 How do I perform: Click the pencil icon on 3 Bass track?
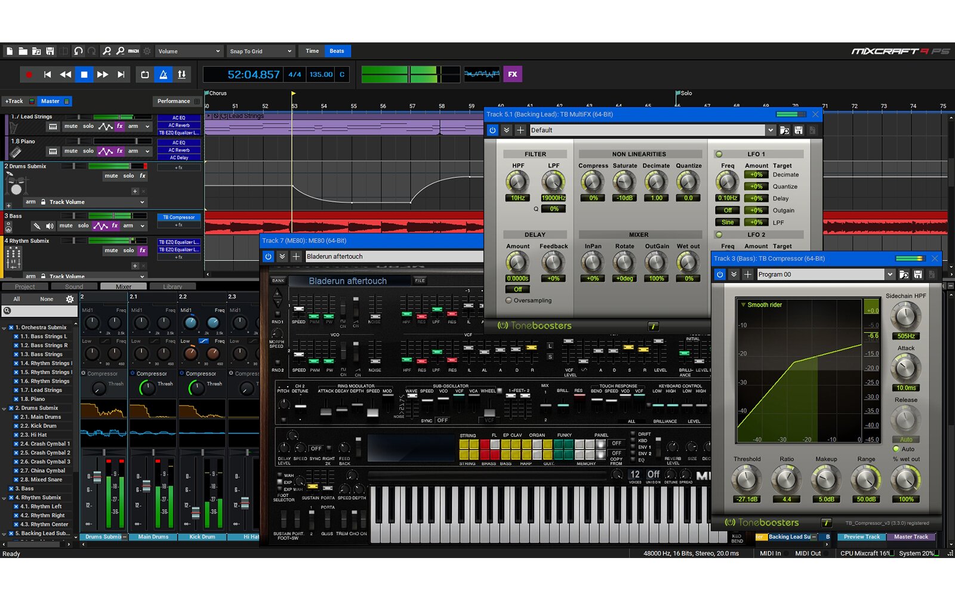tap(37, 226)
